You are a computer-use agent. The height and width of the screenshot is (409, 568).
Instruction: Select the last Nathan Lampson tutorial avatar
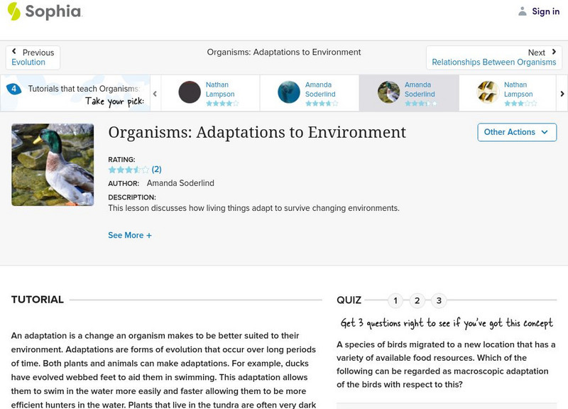[488, 92]
